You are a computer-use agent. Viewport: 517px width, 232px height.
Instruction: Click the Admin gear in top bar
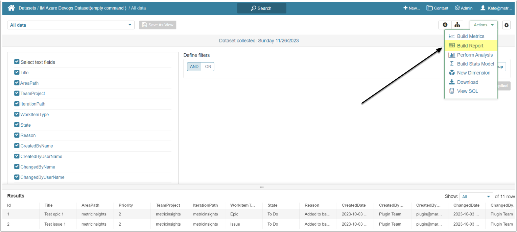click(464, 8)
